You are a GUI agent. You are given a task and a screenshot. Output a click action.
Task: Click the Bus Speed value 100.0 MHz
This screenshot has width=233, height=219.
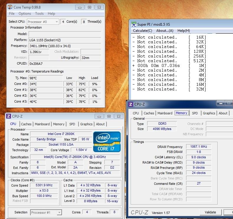click(x=44, y=196)
